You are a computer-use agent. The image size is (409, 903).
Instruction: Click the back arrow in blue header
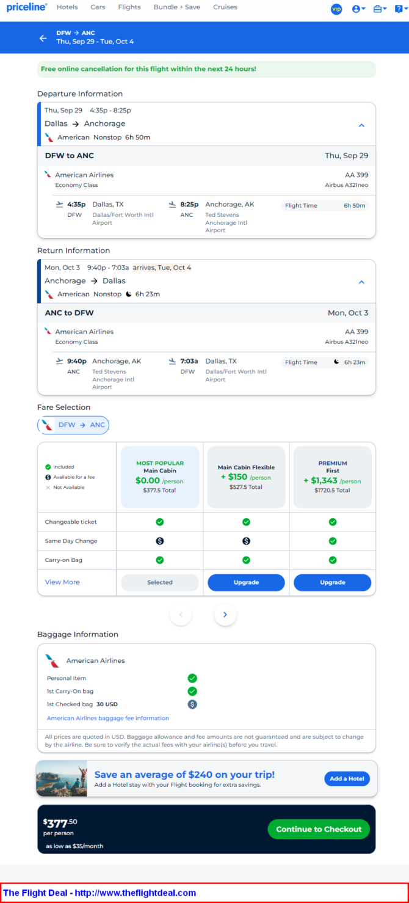(x=43, y=38)
